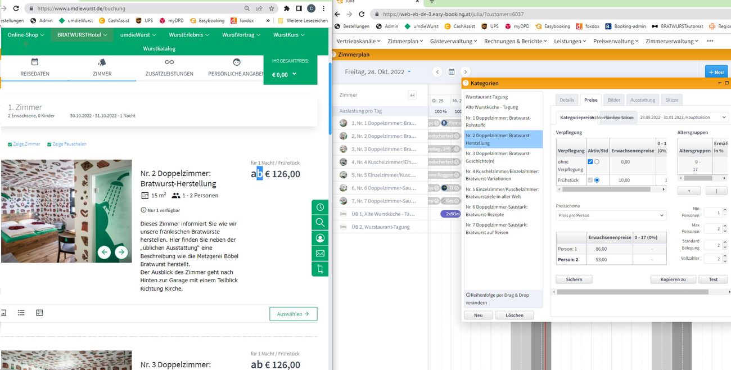
Task: Click the zoom magnifier icon in address bar
Action: tap(247, 8)
